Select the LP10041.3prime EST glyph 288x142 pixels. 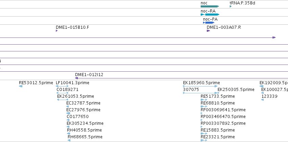[62, 86]
